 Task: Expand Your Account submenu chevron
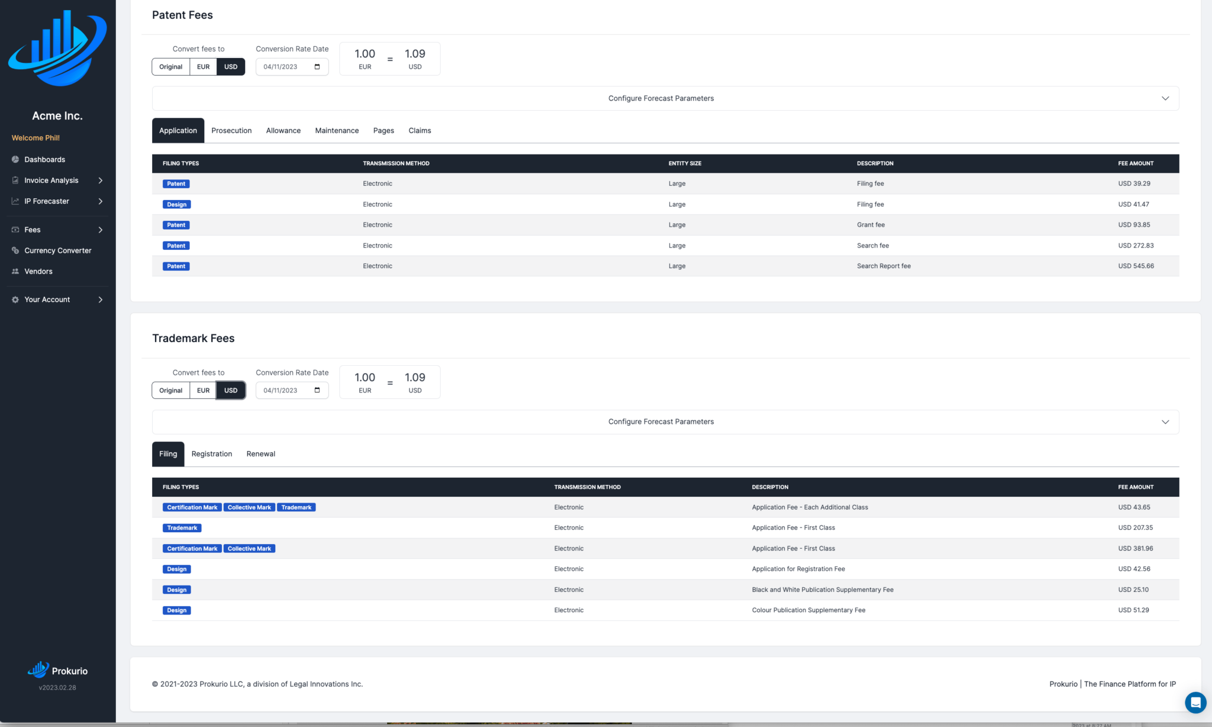(x=101, y=300)
